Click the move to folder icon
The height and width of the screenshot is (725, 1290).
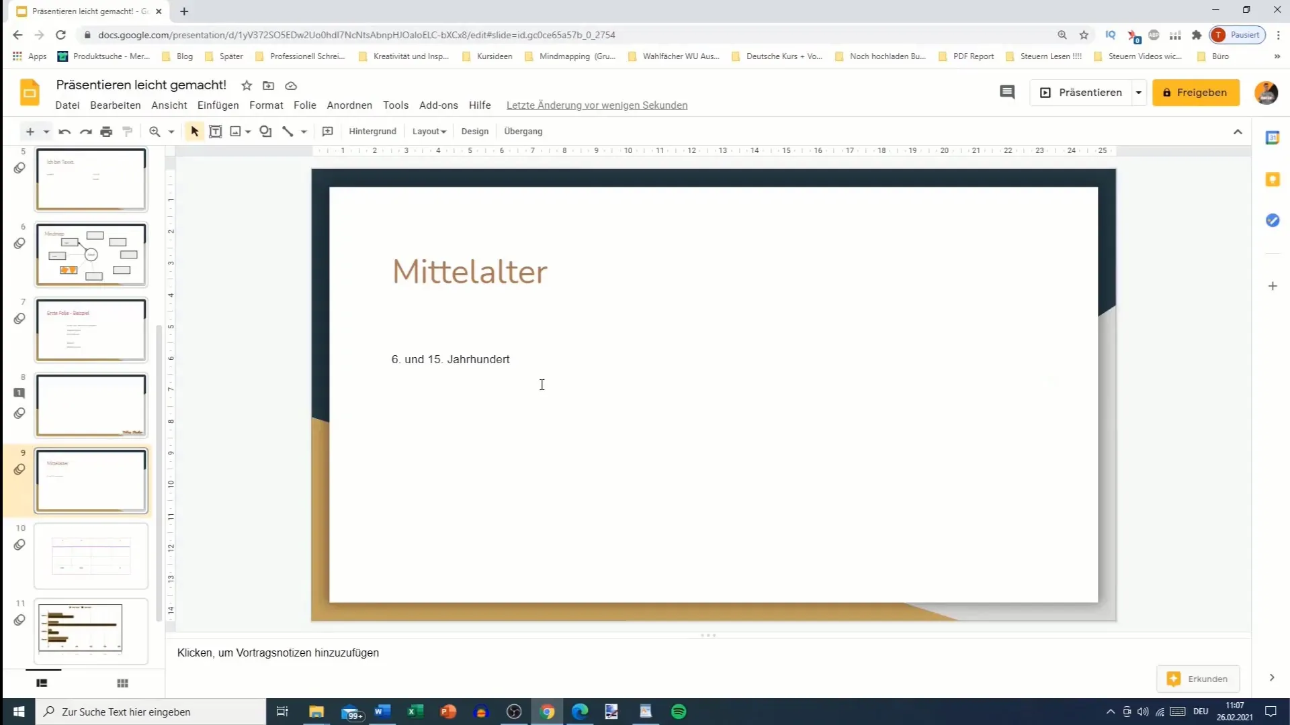coord(269,86)
